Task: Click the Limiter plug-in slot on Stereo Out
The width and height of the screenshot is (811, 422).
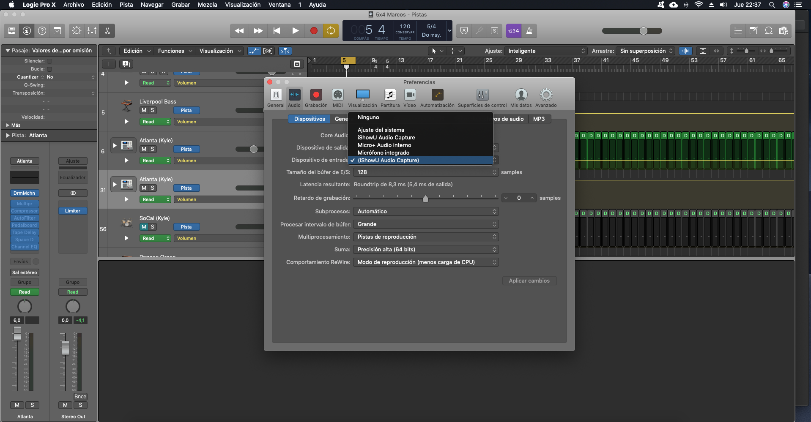Action: point(73,211)
